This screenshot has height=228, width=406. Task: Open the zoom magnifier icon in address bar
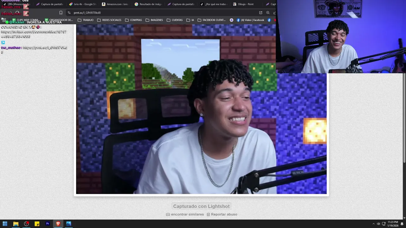coord(268,13)
